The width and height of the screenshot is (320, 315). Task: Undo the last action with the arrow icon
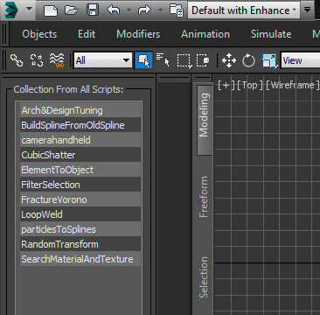pyautogui.click(x=114, y=10)
